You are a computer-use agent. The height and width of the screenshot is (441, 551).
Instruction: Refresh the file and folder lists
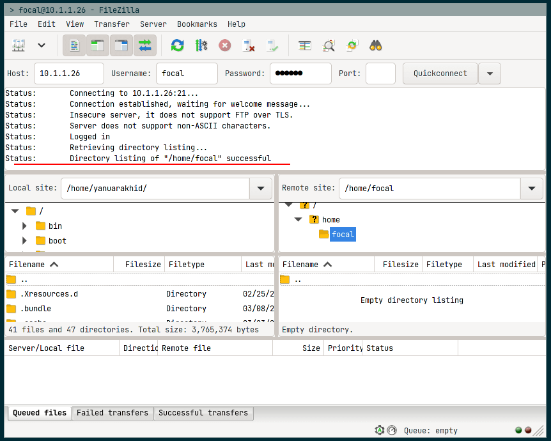click(177, 45)
